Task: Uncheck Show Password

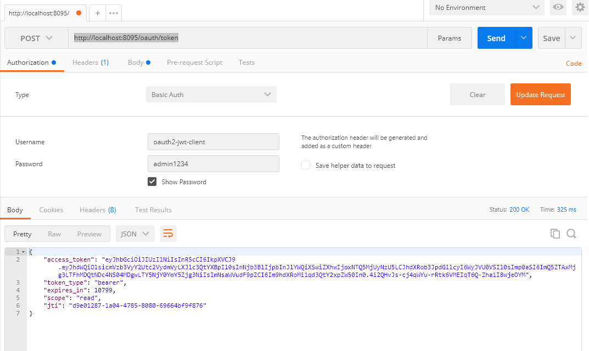Action: (x=152, y=181)
